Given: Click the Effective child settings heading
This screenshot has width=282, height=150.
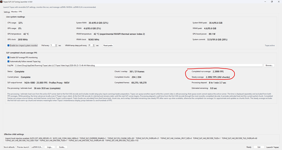Looking at the screenshot, I should 14,134.
